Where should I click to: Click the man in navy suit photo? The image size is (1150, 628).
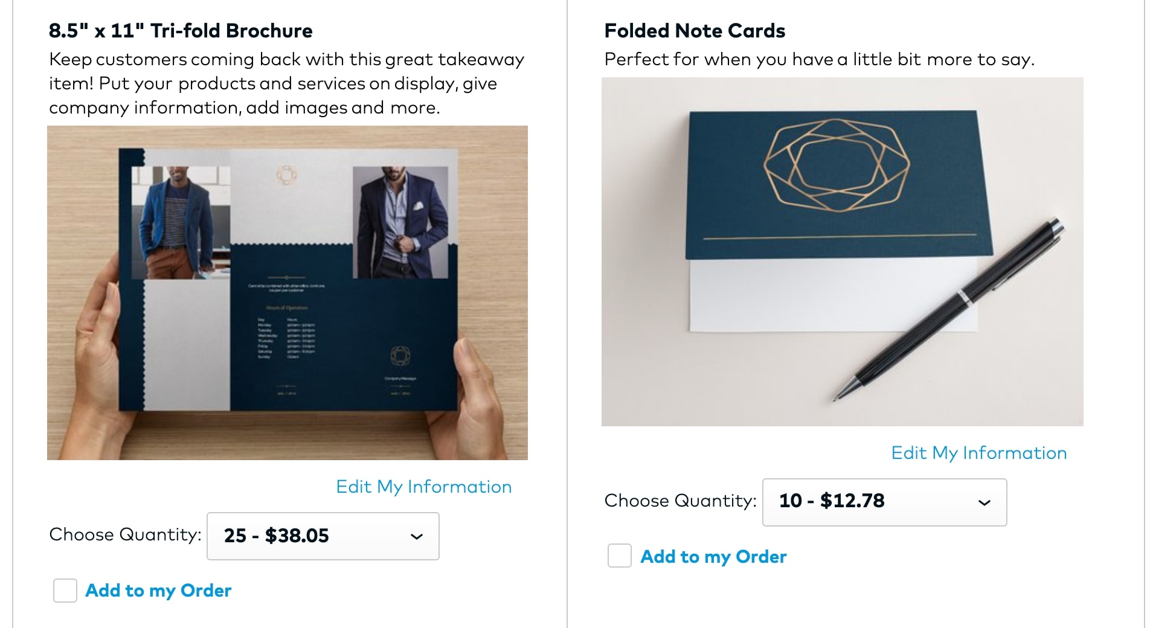[400, 223]
